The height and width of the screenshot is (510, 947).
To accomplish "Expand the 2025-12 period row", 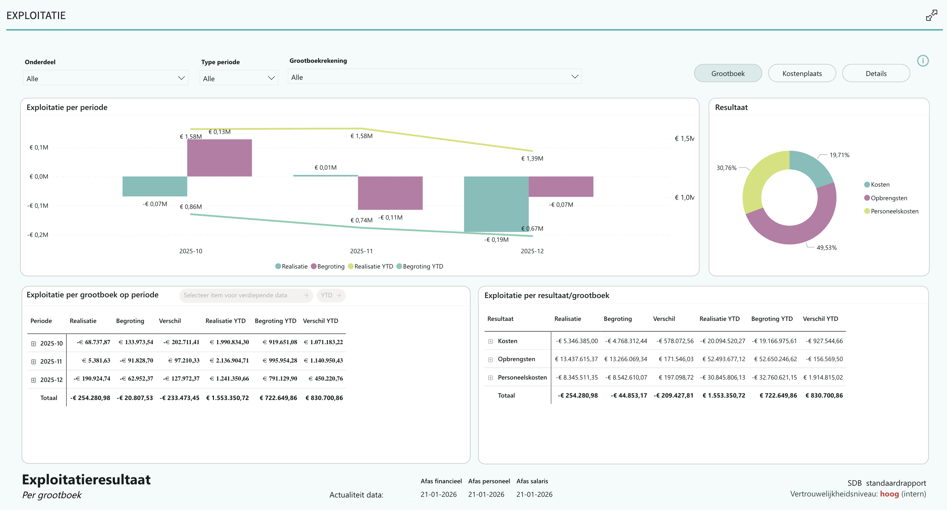I will pyautogui.click(x=33, y=380).
